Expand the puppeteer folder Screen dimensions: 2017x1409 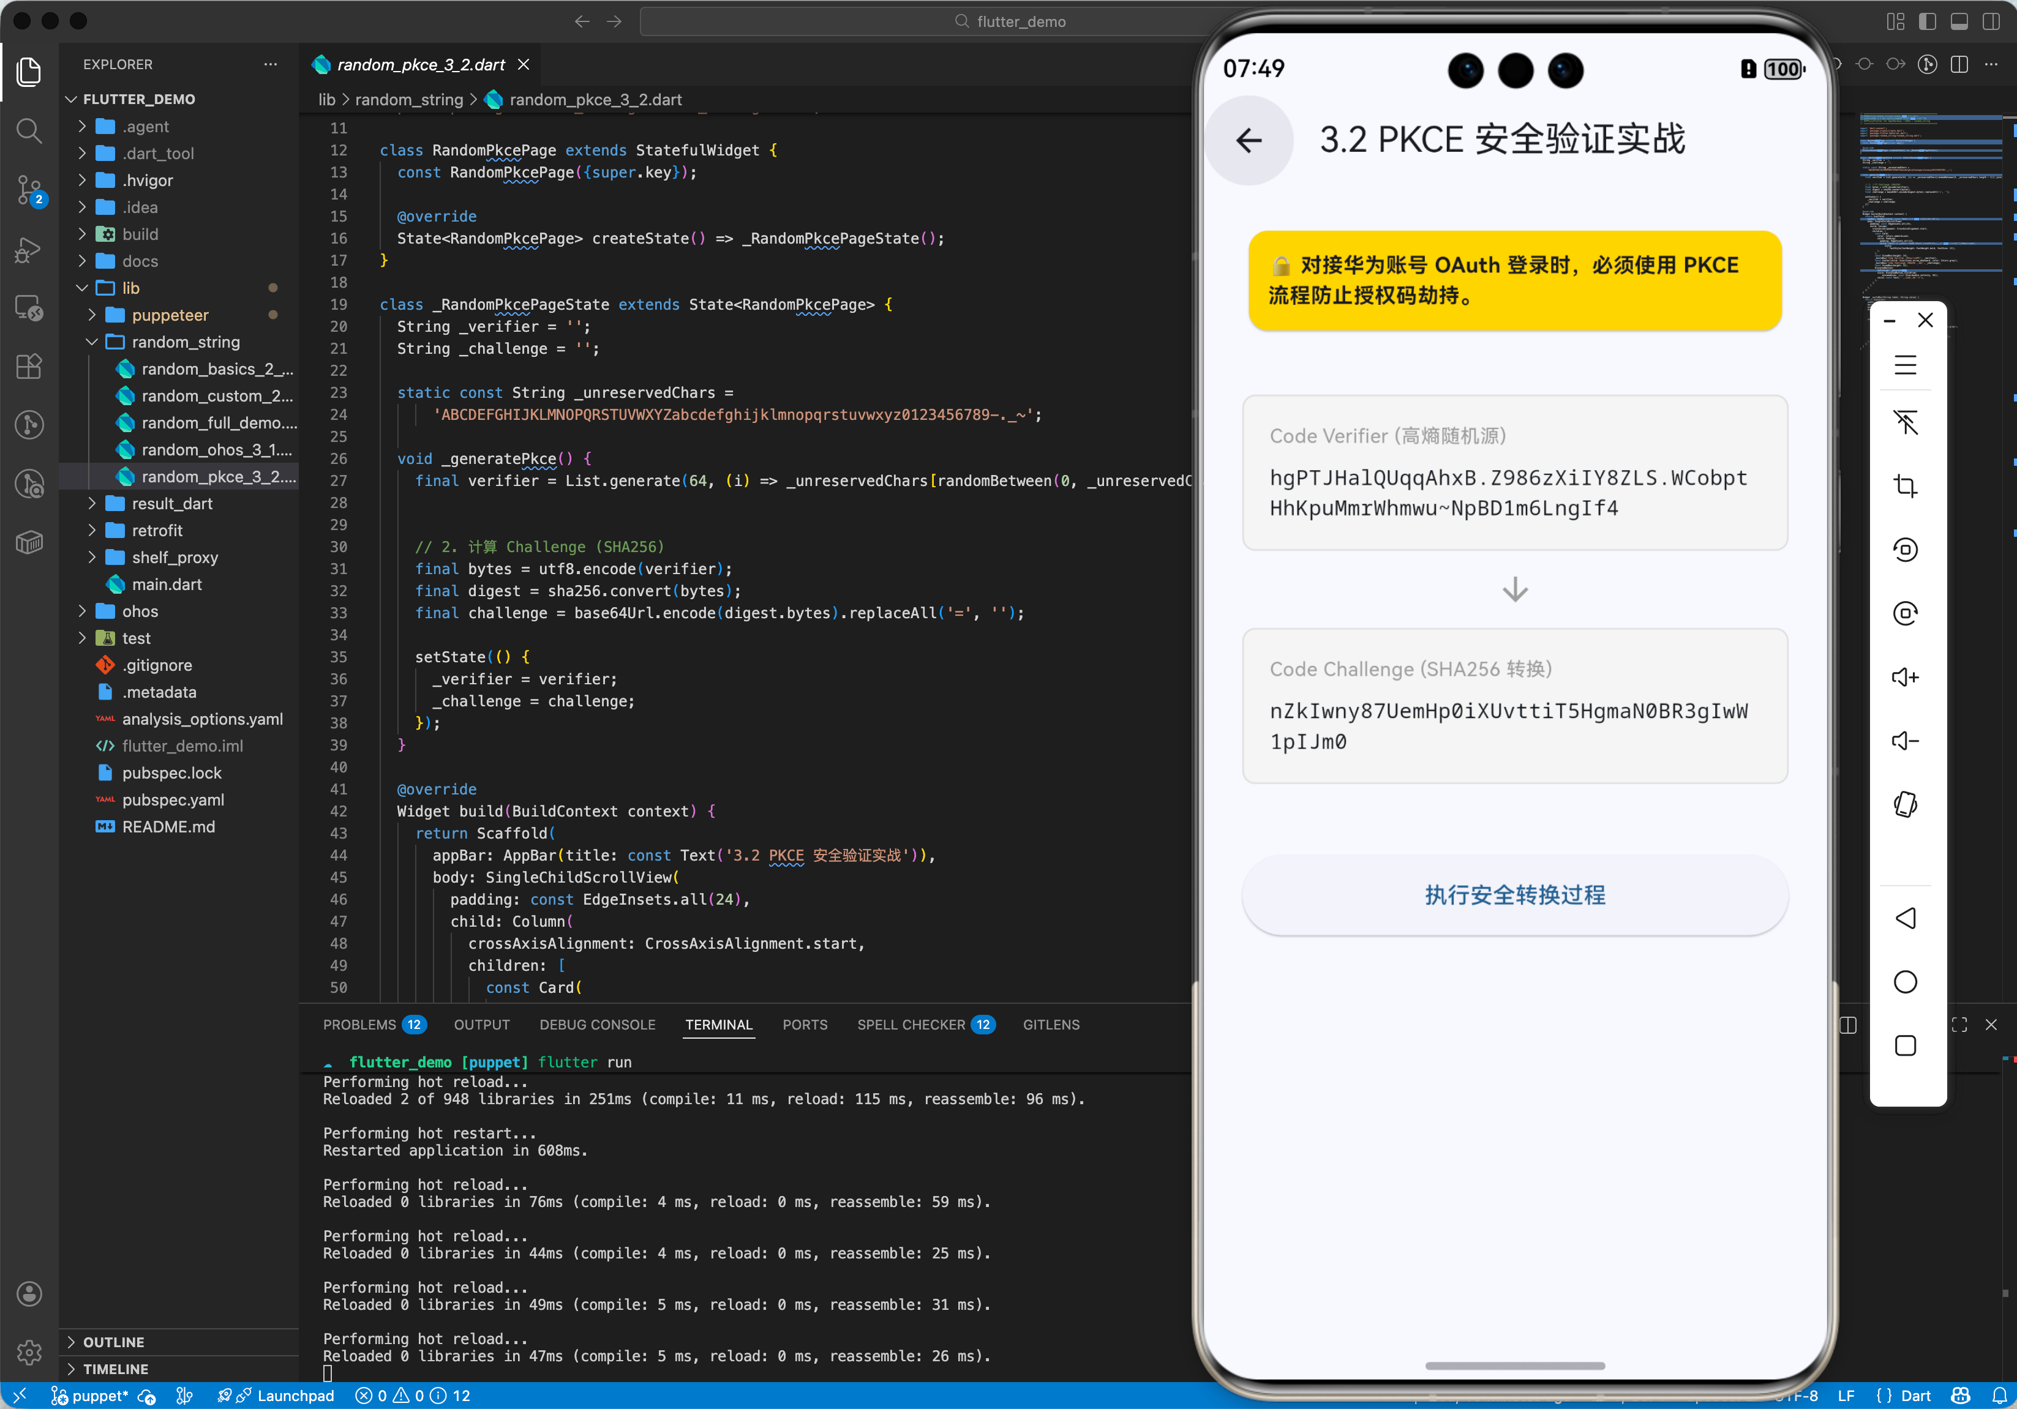click(x=170, y=315)
